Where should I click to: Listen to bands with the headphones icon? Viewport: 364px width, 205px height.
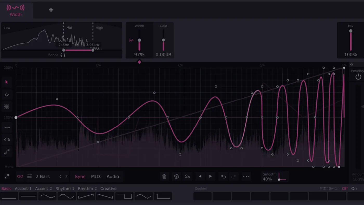(63, 55)
